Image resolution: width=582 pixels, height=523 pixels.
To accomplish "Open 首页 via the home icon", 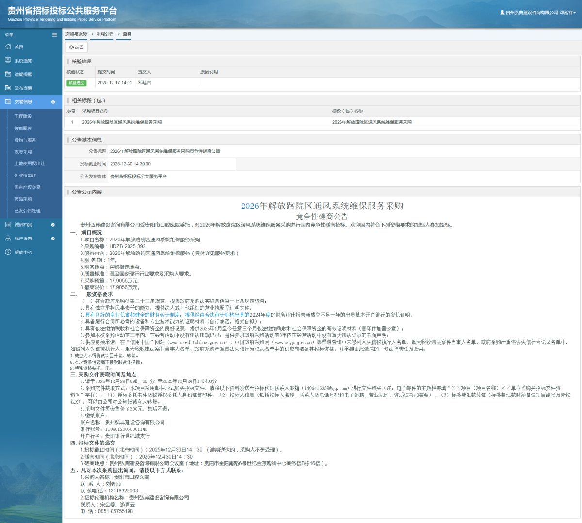I will pos(8,47).
